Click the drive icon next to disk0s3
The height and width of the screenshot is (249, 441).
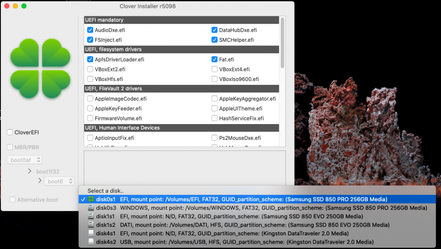click(91, 208)
